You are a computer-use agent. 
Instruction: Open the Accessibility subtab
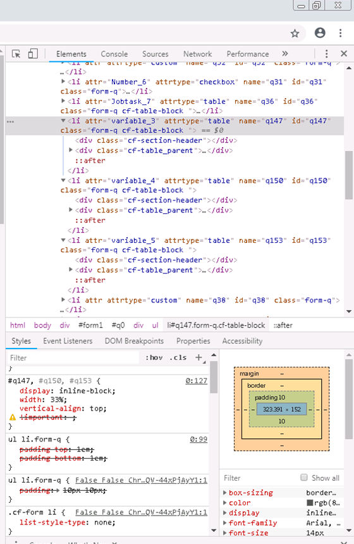[242, 341]
